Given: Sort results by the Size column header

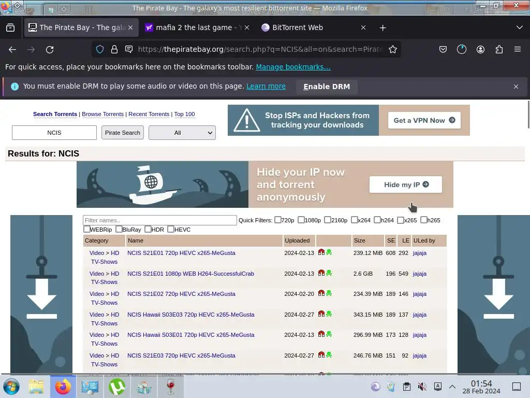Looking at the screenshot, I should pyautogui.click(x=359, y=240).
